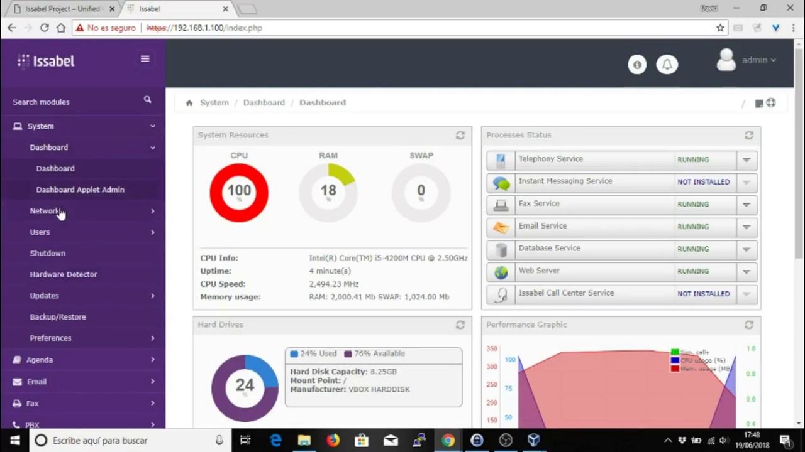The image size is (805, 452).
Task: Open Firefox from the taskbar
Action: [x=333, y=441]
